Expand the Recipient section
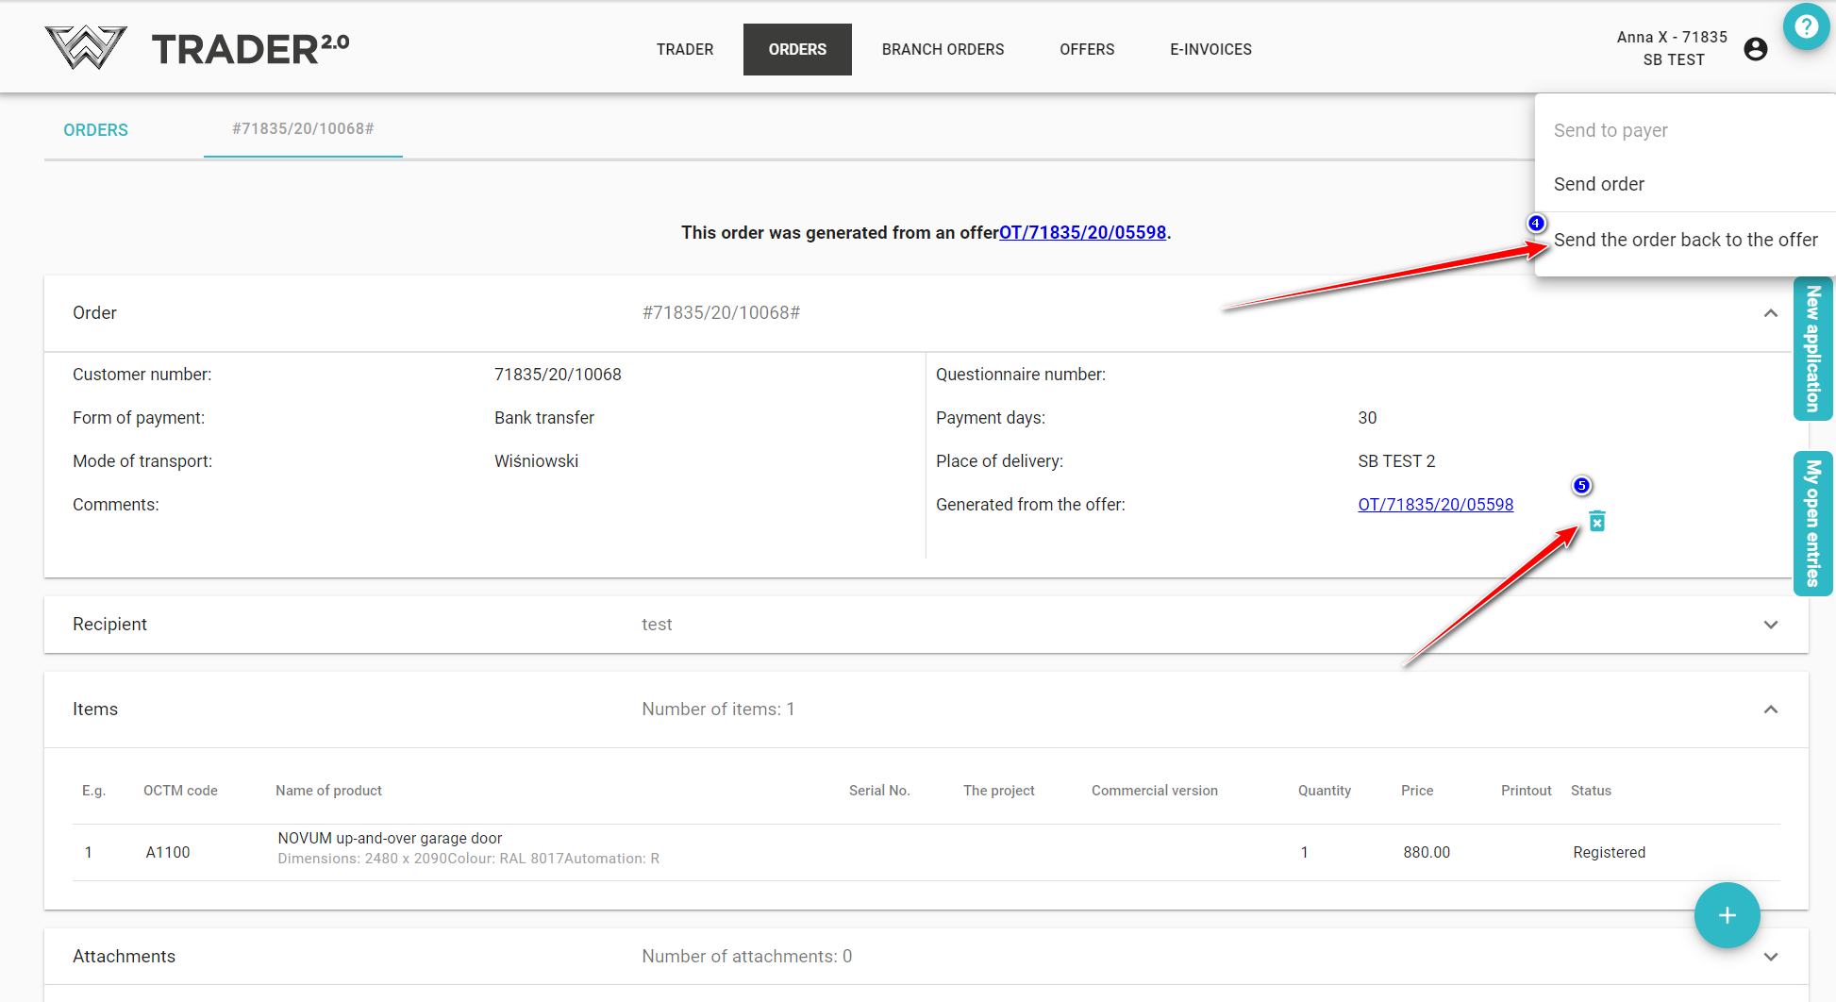Viewport: 1836px width, 1002px height. click(x=1770, y=625)
